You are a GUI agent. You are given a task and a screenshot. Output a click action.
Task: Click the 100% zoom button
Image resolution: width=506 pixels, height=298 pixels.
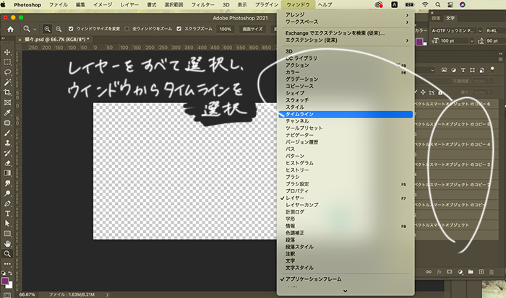(226, 29)
